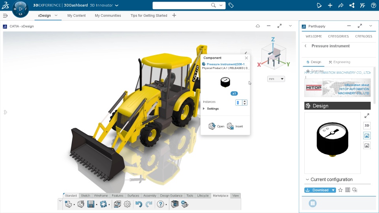
Task: Click the round pause-like icon at panel bottom
Action: click(x=313, y=204)
